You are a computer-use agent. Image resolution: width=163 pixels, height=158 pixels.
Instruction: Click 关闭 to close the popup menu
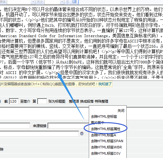click(x=121, y=111)
